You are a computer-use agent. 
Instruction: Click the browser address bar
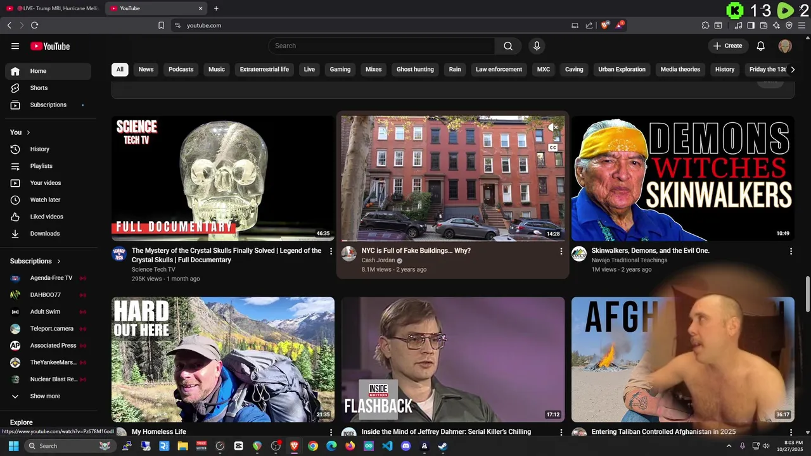pyautogui.click(x=374, y=25)
